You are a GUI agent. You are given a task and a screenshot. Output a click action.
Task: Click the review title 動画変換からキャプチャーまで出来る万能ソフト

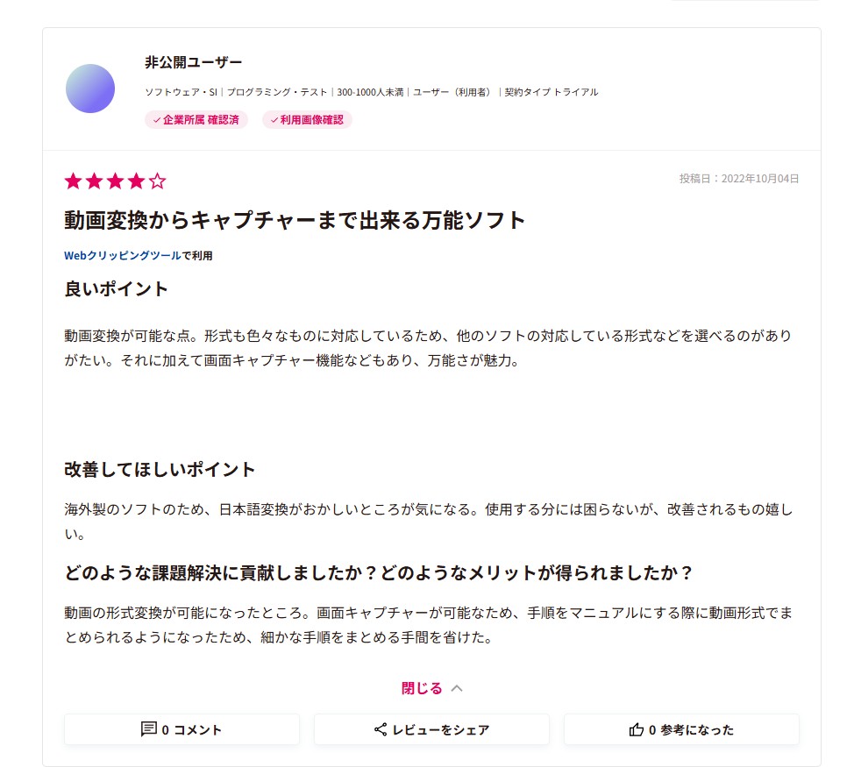point(295,220)
